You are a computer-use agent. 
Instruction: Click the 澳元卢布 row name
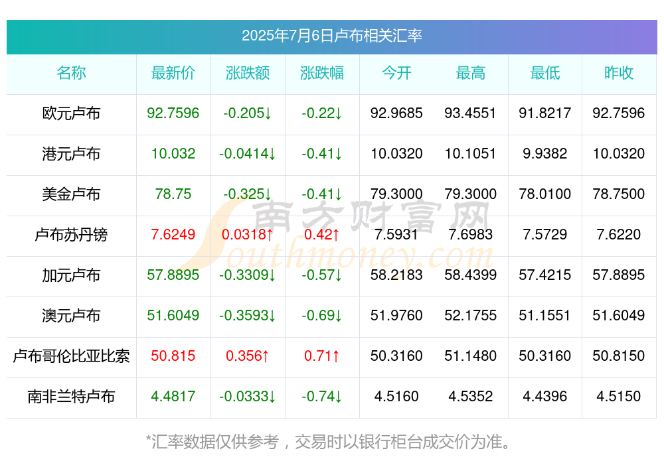[71, 315]
